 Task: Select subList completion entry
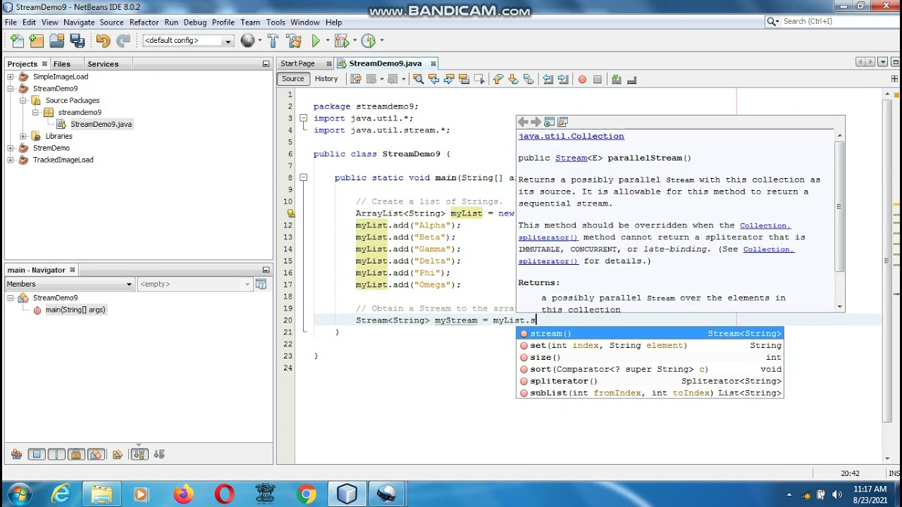click(x=650, y=393)
